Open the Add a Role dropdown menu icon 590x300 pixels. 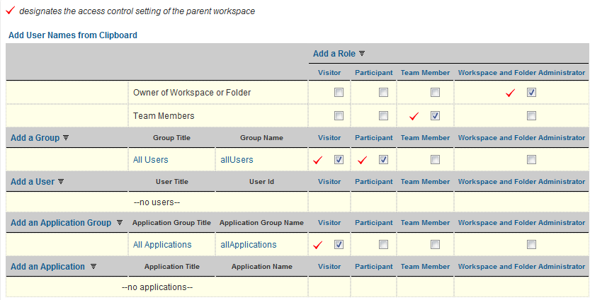click(x=362, y=54)
